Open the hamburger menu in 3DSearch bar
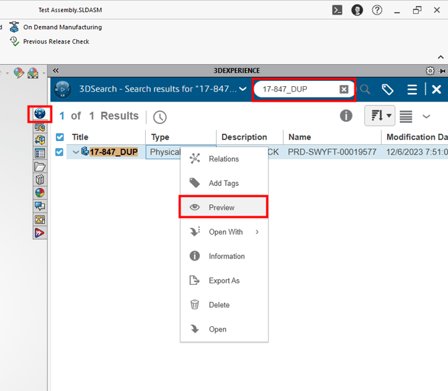 click(412, 90)
